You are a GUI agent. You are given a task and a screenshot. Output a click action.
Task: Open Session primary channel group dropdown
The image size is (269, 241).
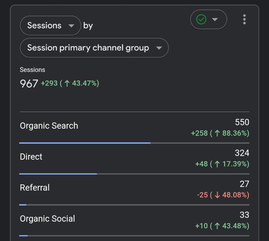click(94, 48)
